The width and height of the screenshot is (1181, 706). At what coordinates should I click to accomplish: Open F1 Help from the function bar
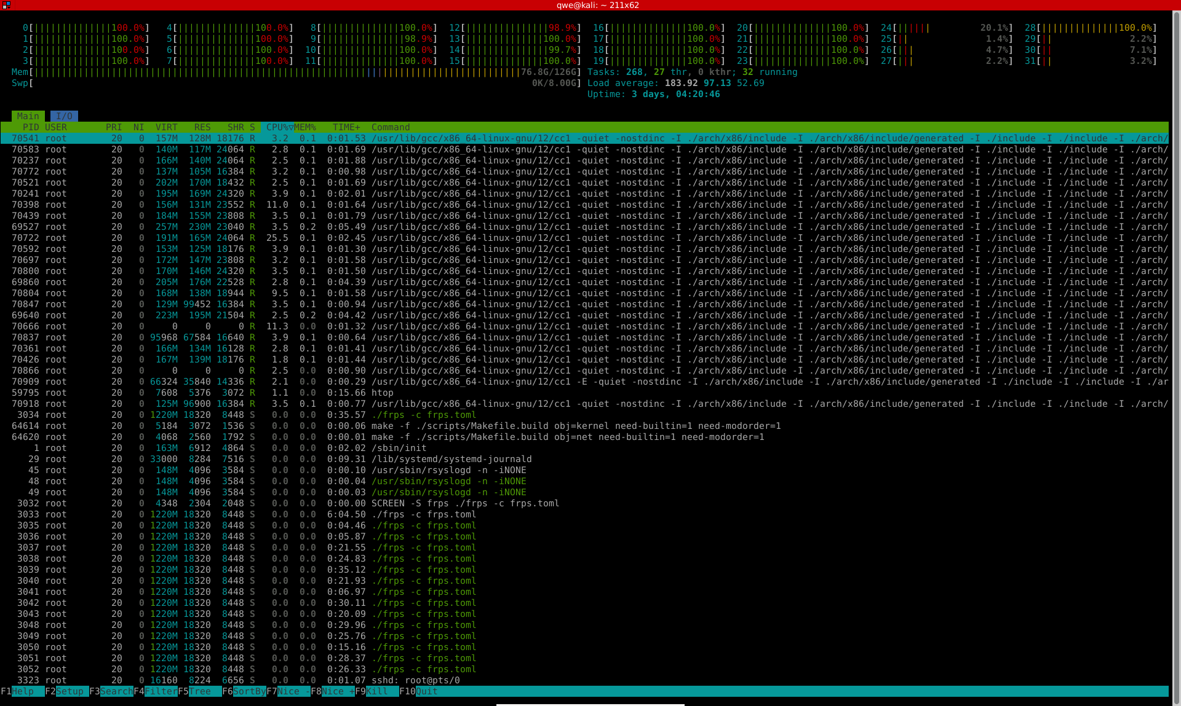23,691
